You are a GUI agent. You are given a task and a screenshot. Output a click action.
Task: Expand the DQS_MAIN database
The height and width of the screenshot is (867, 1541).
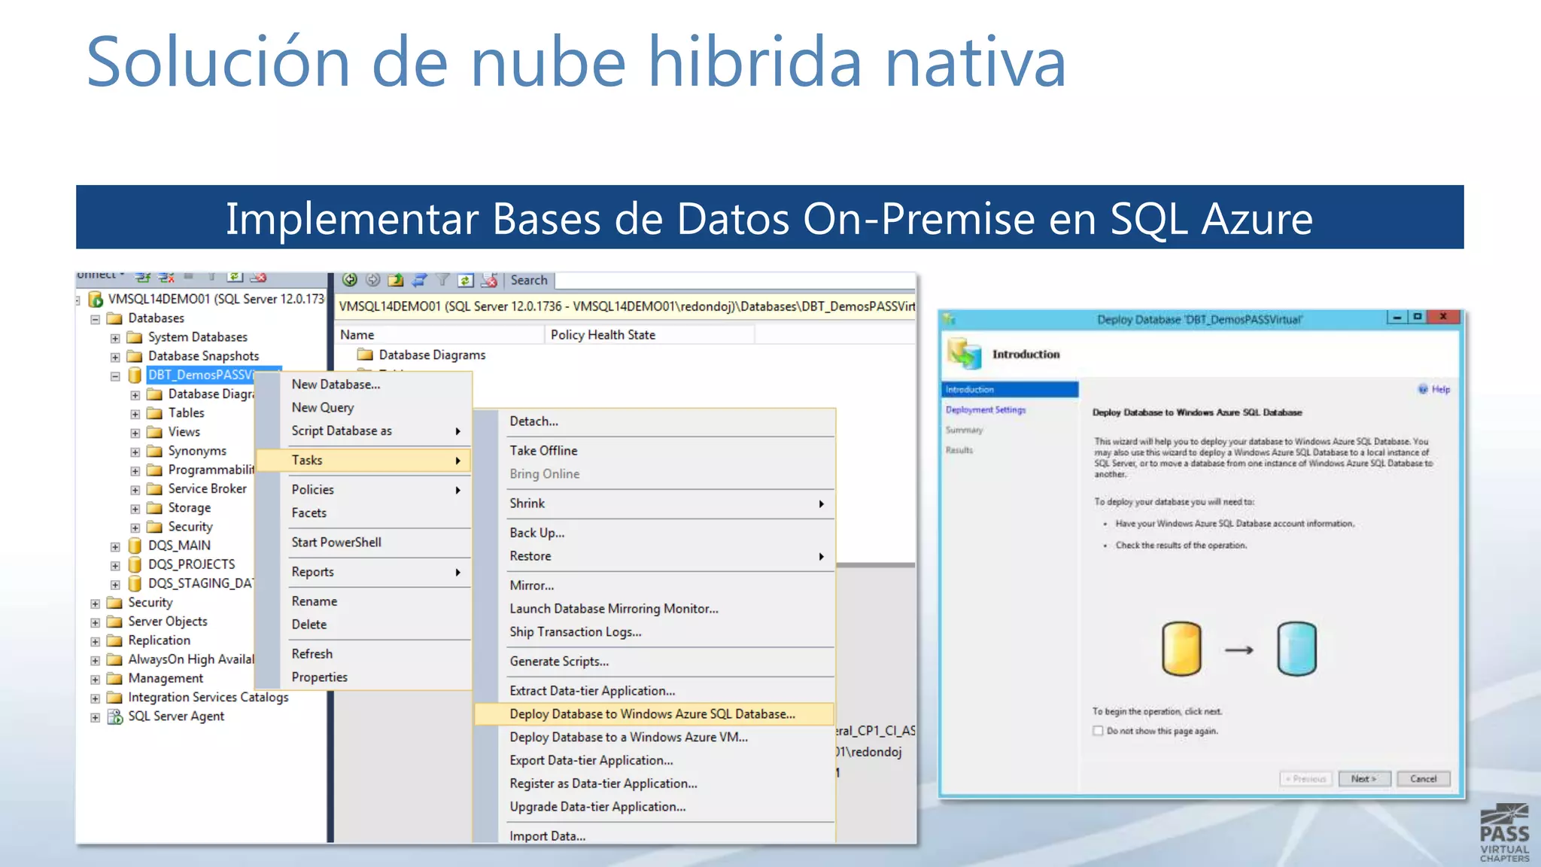[x=115, y=546]
